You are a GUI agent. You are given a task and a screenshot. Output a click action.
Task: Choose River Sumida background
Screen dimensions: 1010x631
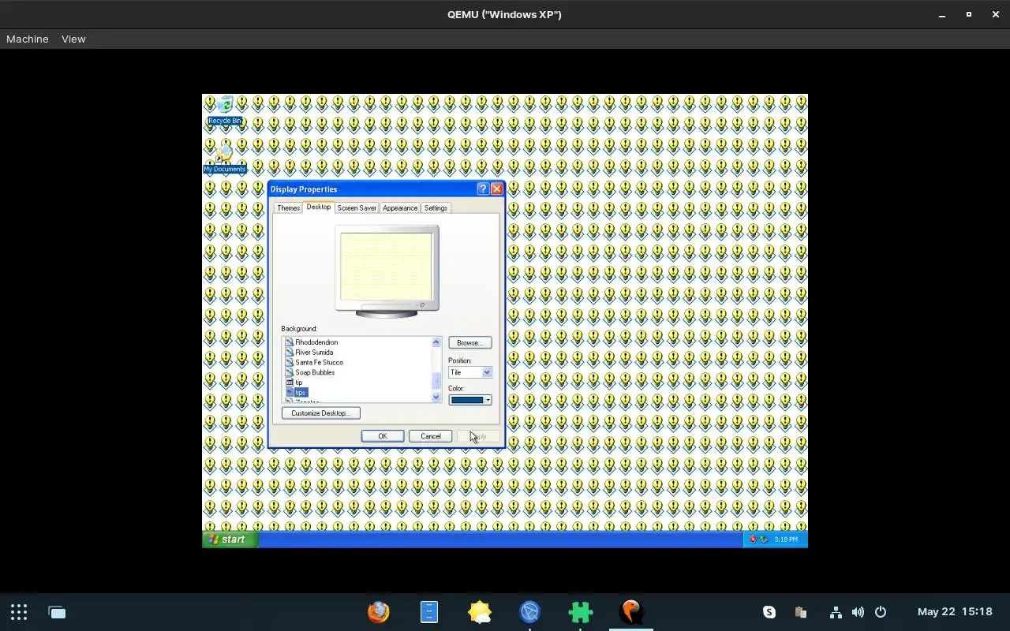coord(314,353)
